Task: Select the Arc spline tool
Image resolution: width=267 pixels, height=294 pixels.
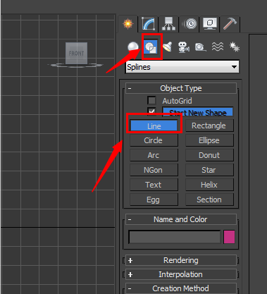Action: click(x=154, y=155)
